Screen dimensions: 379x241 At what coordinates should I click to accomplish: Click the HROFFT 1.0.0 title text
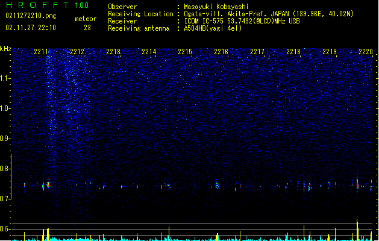(48, 5)
